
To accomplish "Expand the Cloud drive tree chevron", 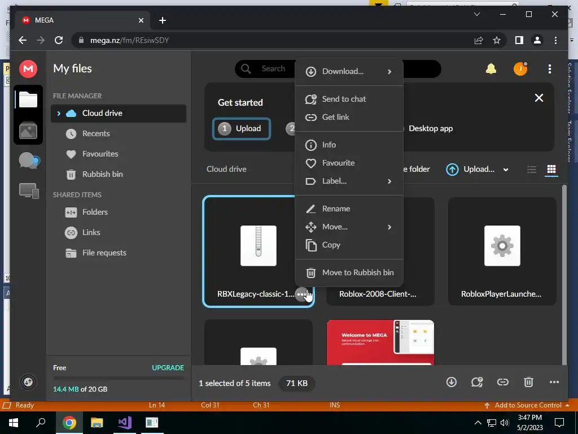I will [59, 113].
